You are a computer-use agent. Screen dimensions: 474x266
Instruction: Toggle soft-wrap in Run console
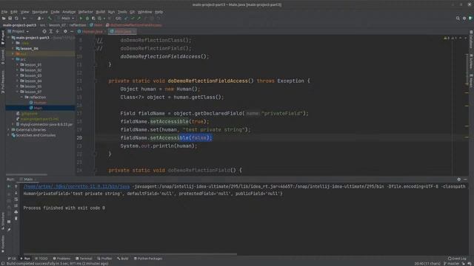[16, 199]
